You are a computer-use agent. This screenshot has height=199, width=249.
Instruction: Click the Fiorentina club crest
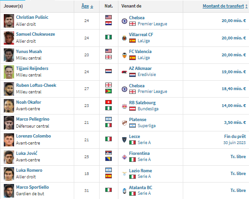pyautogui.click(x=124, y=157)
